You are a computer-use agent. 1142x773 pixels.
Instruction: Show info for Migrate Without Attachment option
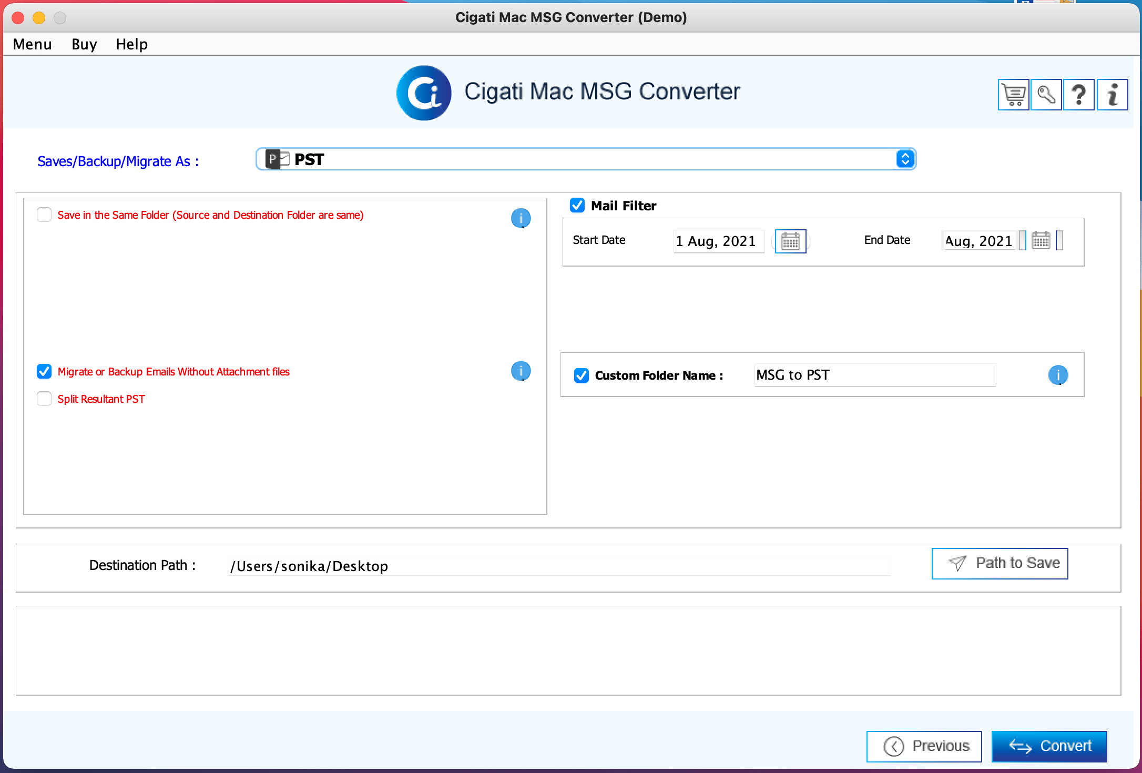521,371
